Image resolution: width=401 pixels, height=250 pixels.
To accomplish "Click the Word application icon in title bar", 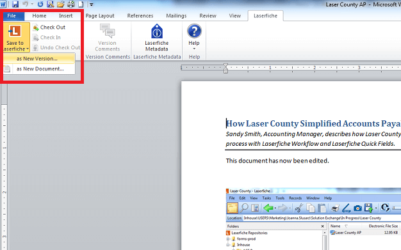I will [x=3, y=4].
